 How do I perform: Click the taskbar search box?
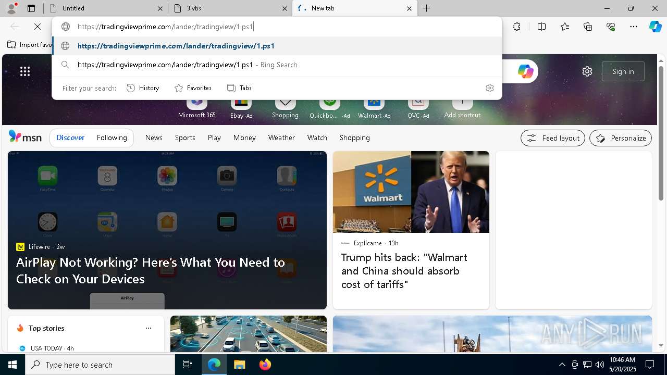(100, 365)
